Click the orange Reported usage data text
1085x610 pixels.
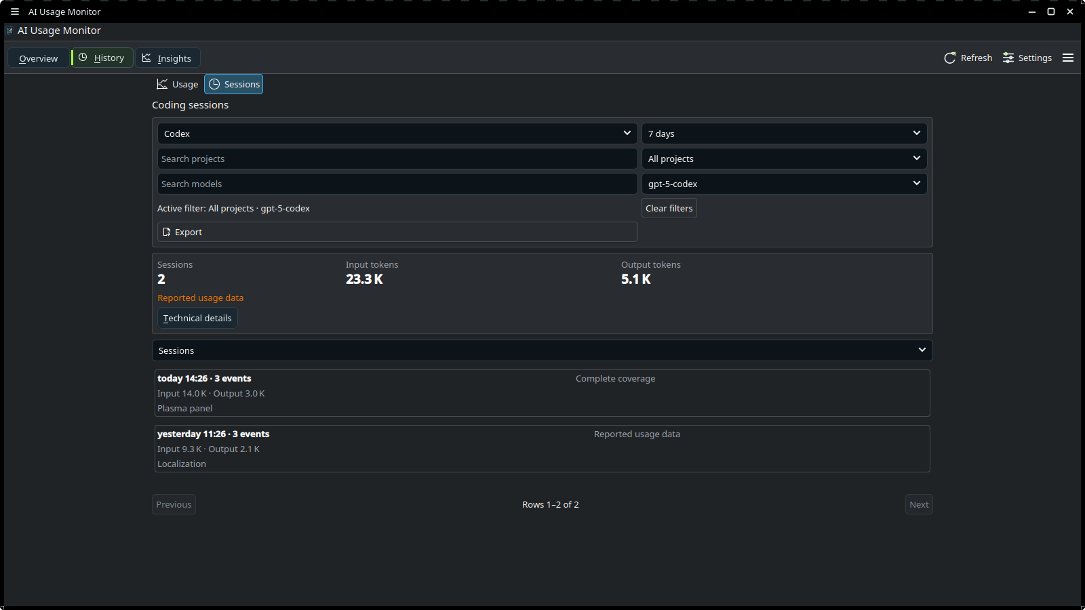pos(201,298)
